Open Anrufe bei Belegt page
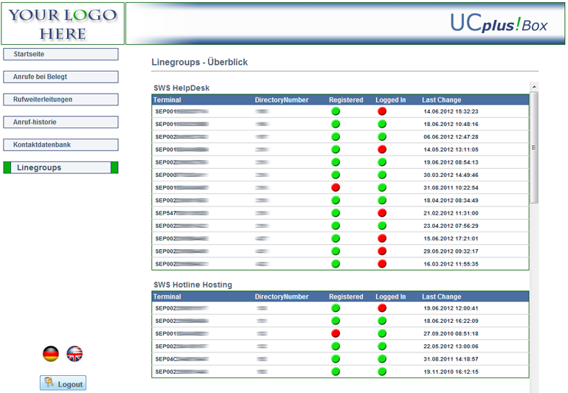The image size is (568, 393). [x=60, y=77]
